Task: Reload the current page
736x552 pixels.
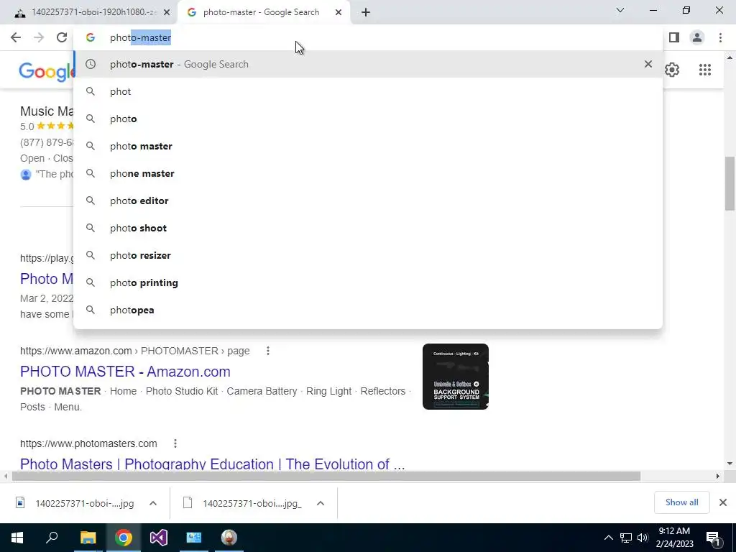Action: (62, 37)
